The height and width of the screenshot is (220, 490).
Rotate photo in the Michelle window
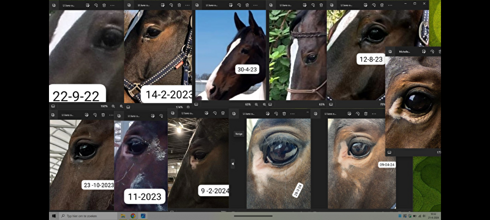click(x=432, y=51)
